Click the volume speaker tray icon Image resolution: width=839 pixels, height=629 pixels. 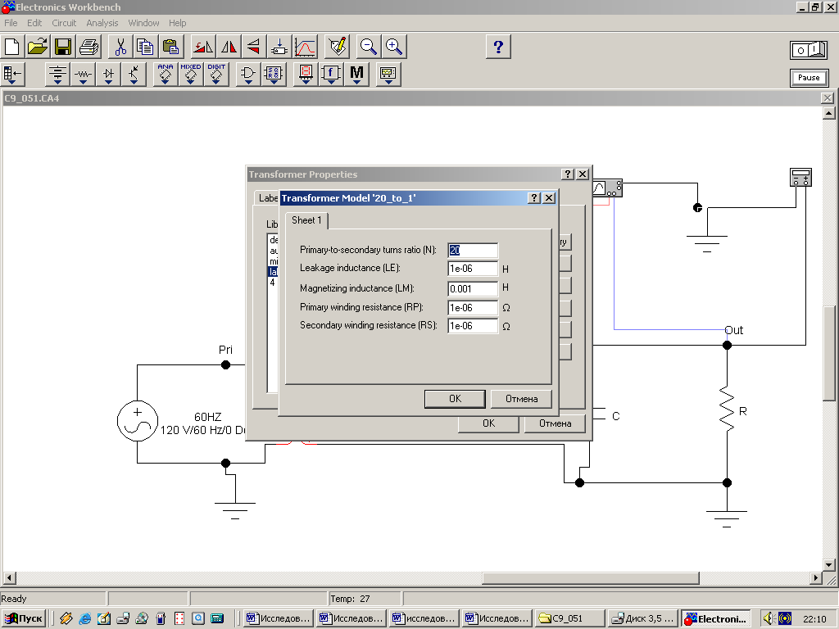tap(769, 618)
